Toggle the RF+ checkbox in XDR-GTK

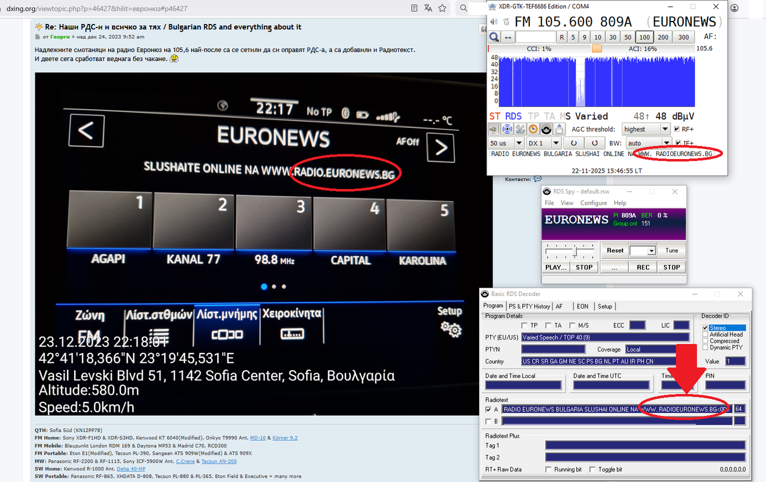point(677,129)
